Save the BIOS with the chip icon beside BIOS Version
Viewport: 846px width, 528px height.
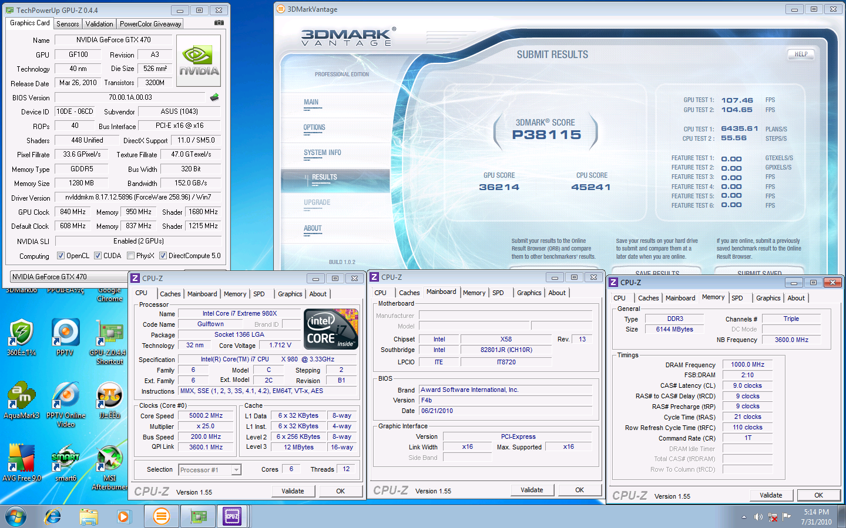coord(214,97)
